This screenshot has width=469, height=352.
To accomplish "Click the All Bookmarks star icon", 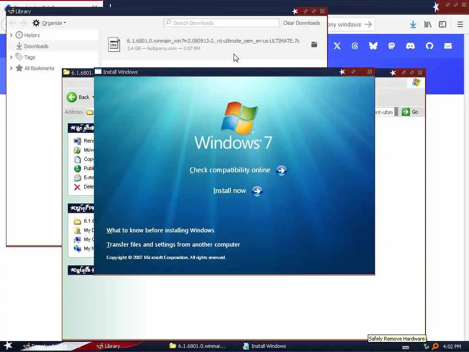I will coord(19,68).
